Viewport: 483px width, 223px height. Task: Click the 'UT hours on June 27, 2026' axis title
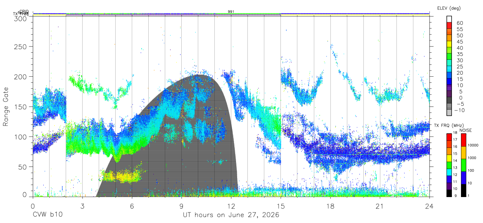point(231,215)
